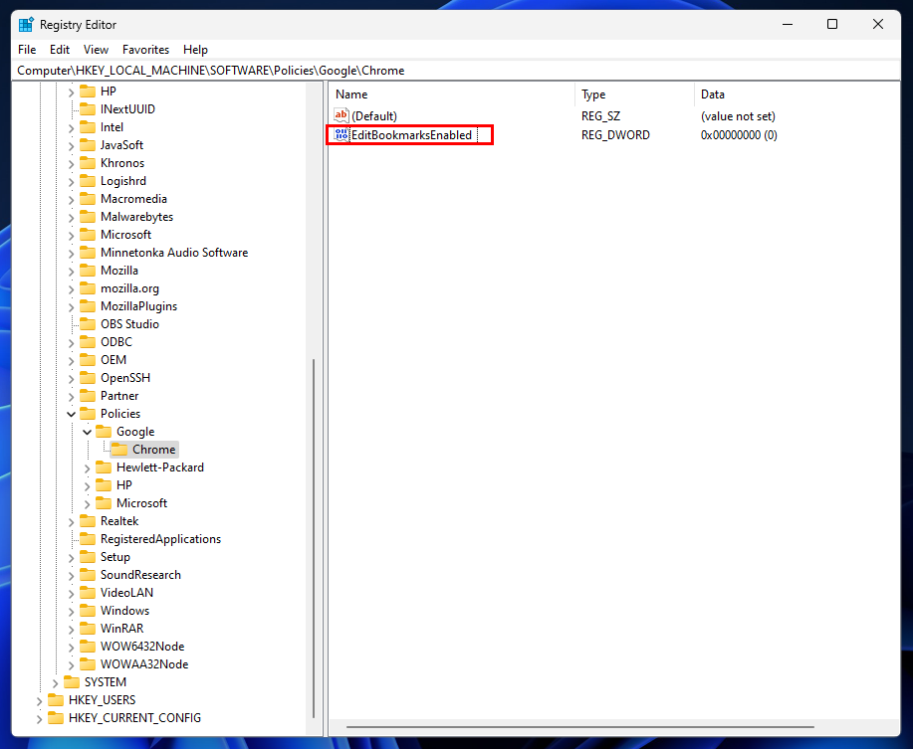
Task: Click the Minnetonka Audio Software folder icon
Action: (x=88, y=252)
